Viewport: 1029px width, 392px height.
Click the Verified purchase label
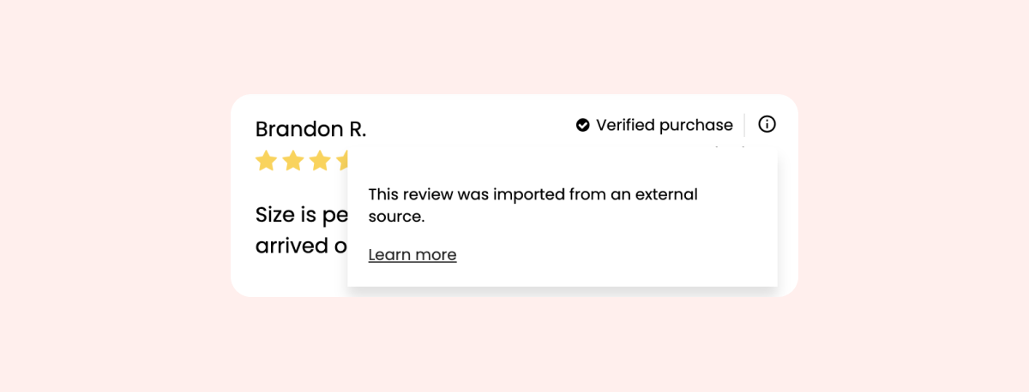tap(664, 126)
